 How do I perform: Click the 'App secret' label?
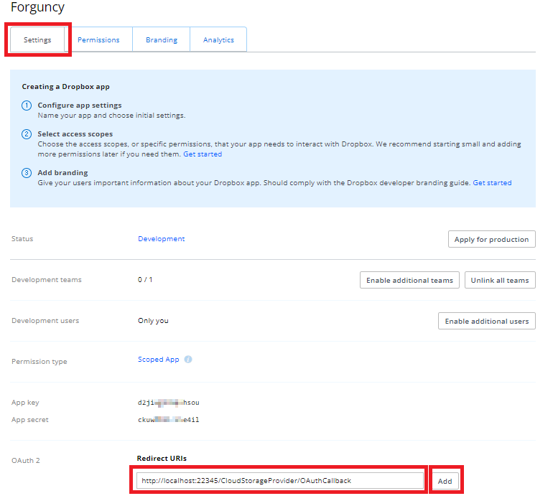click(30, 420)
